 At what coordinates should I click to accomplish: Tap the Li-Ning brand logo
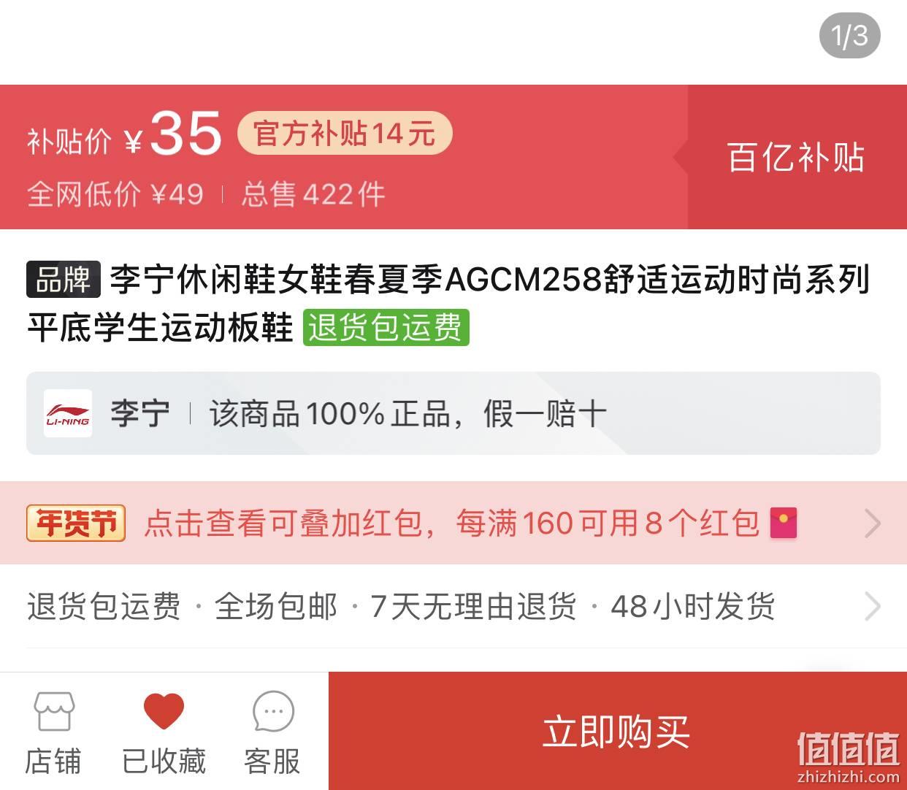(x=68, y=413)
